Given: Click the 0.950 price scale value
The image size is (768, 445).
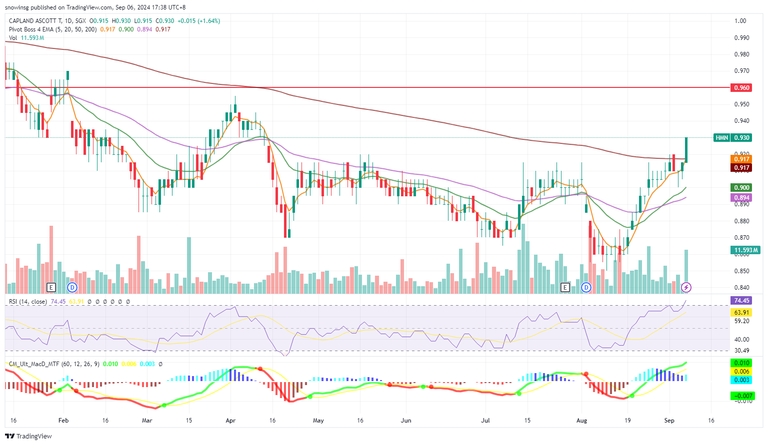Looking at the screenshot, I should (741, 104).
